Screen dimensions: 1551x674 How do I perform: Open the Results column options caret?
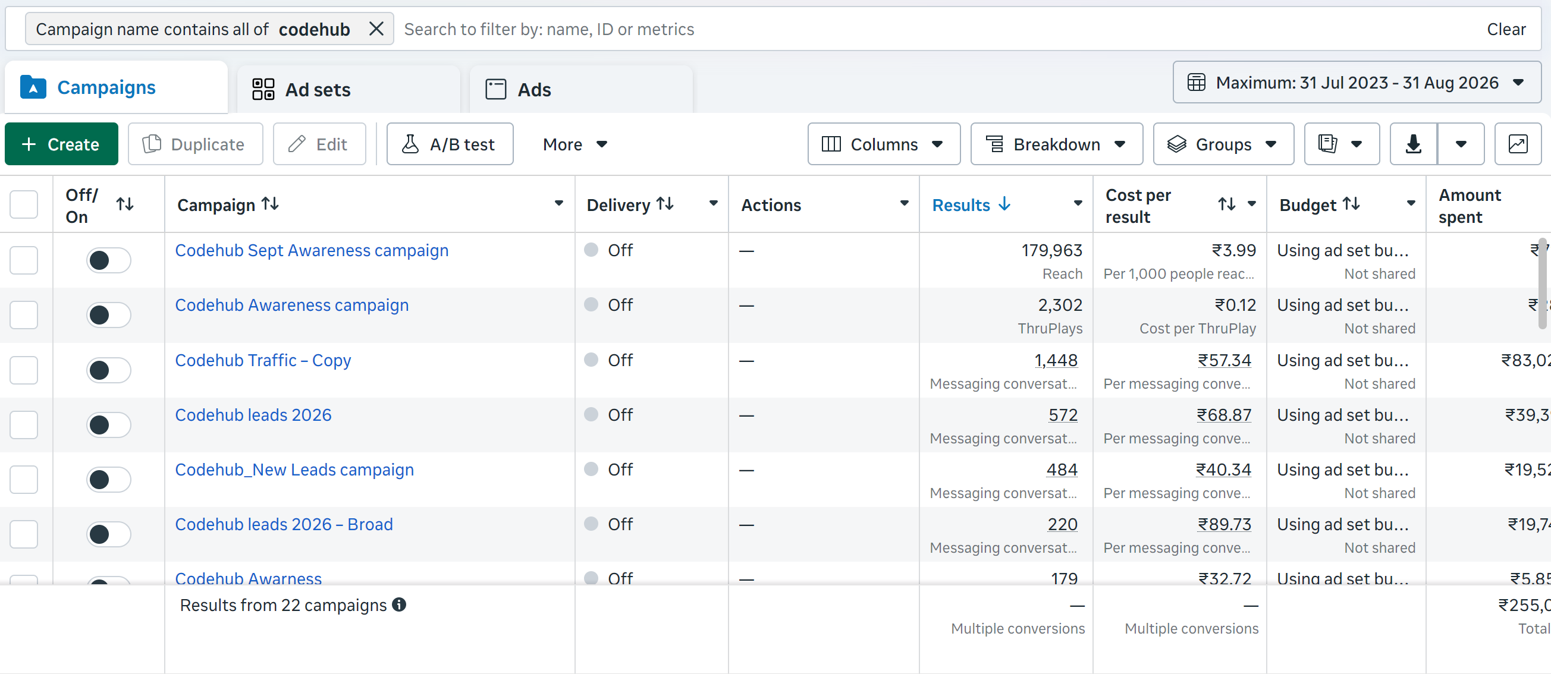pyautogui.click(x=1078, y=204)
